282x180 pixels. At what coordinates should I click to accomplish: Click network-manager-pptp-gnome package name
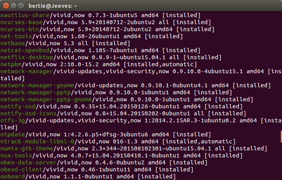(46, 99)
